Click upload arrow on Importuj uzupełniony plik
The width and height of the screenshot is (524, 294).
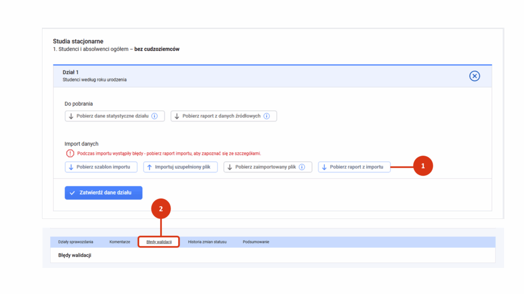click(149, 167)
